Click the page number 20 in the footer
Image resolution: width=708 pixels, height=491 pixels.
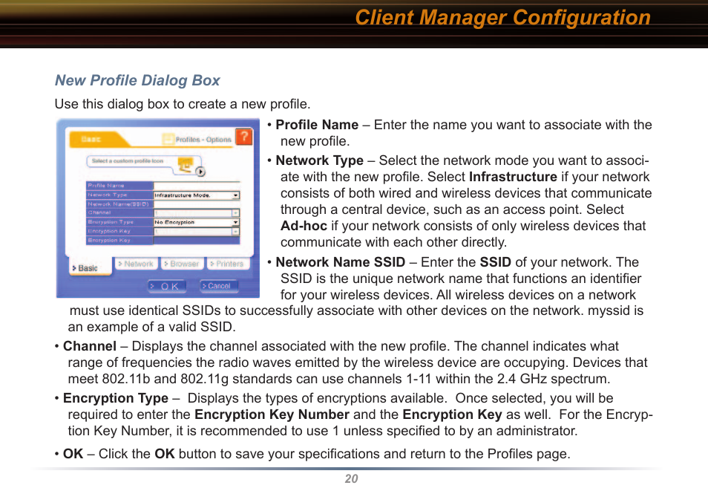(x=351, y=479)
